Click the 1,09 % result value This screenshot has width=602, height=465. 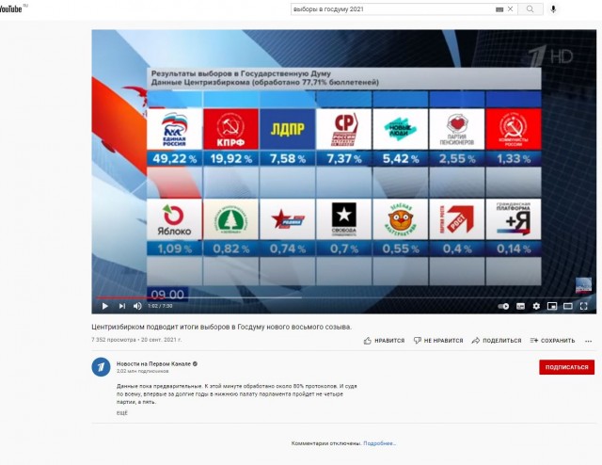[x=175, y=249]
